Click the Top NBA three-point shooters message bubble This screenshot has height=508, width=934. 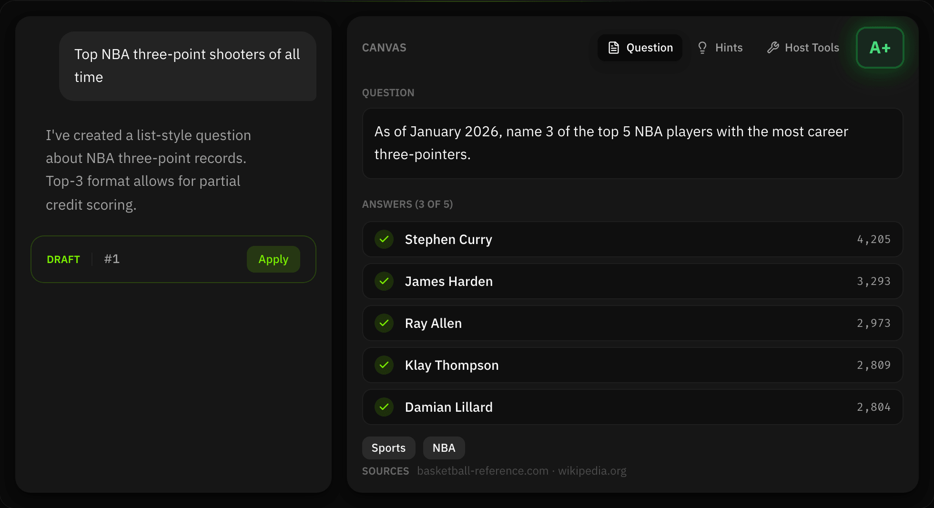coord(188,66)
